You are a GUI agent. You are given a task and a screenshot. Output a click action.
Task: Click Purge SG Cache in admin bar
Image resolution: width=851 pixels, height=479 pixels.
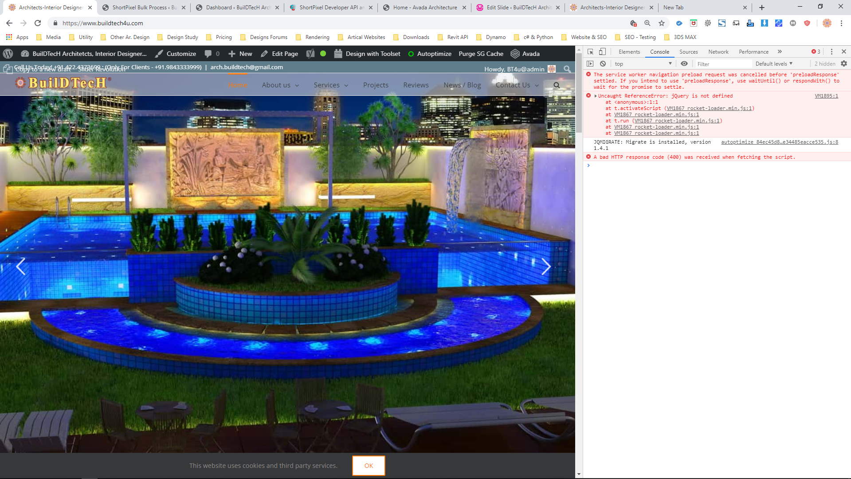point(481,54)
